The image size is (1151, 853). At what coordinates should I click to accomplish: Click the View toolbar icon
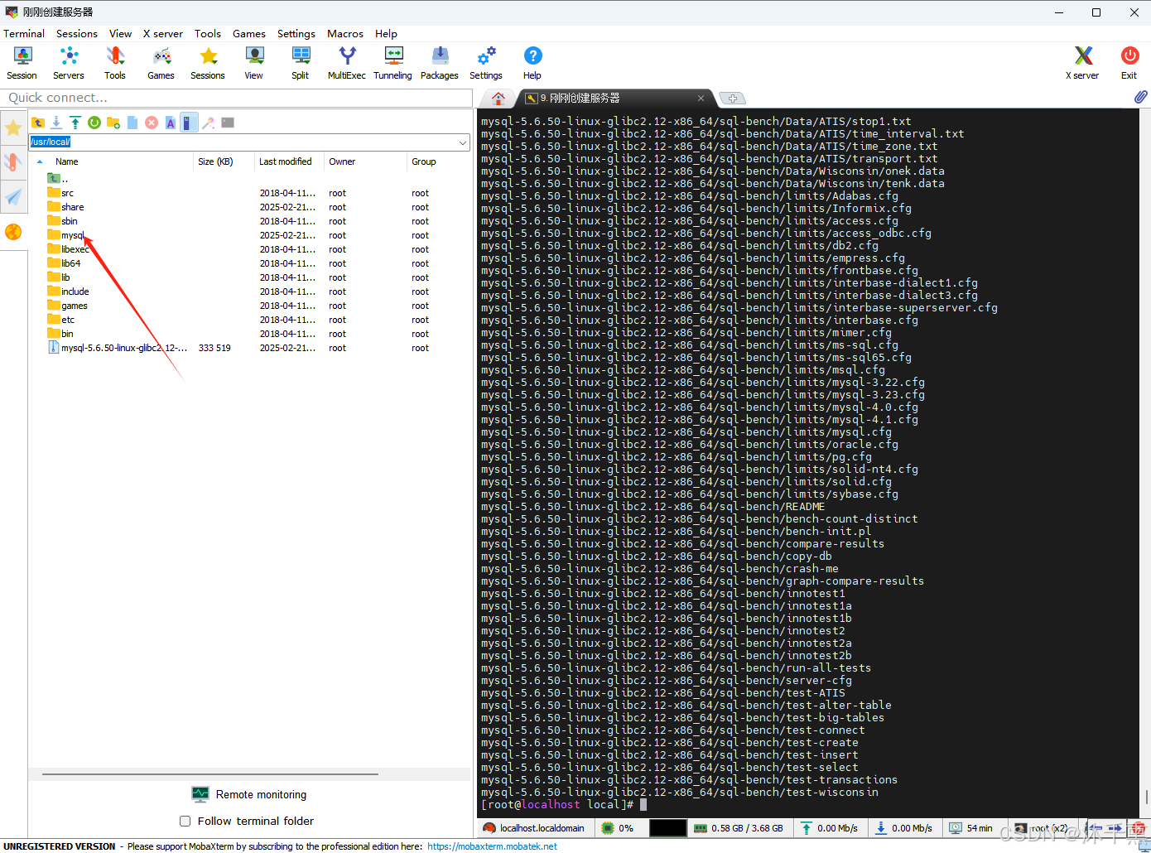tap(254, 63)
